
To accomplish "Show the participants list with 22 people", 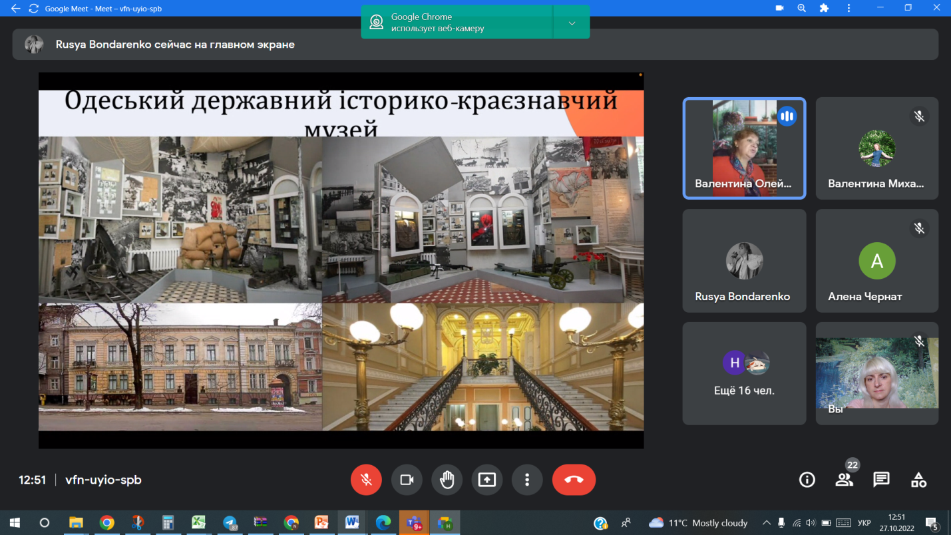I will coord(844,480).
